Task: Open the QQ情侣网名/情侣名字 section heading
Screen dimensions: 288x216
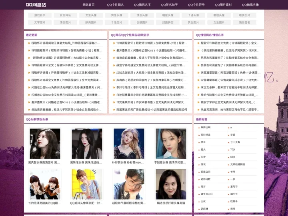Action: pyautogui.click(x=210, y=35)
